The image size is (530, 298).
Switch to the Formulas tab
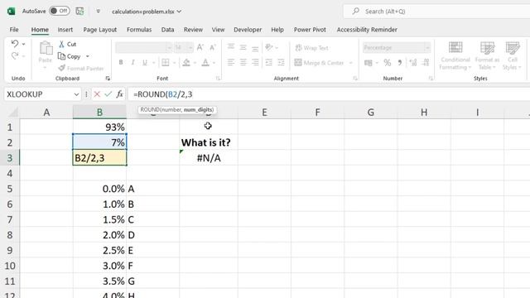point(139,30)
